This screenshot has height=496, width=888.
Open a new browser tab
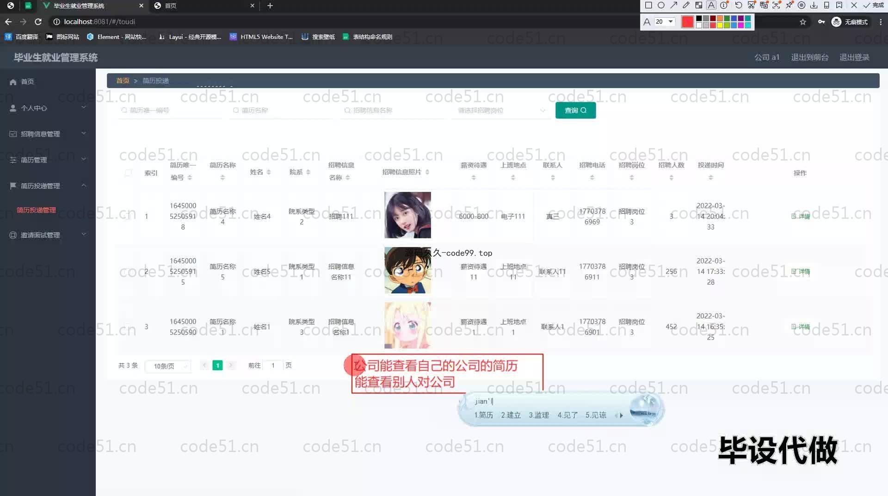point(270,6)
